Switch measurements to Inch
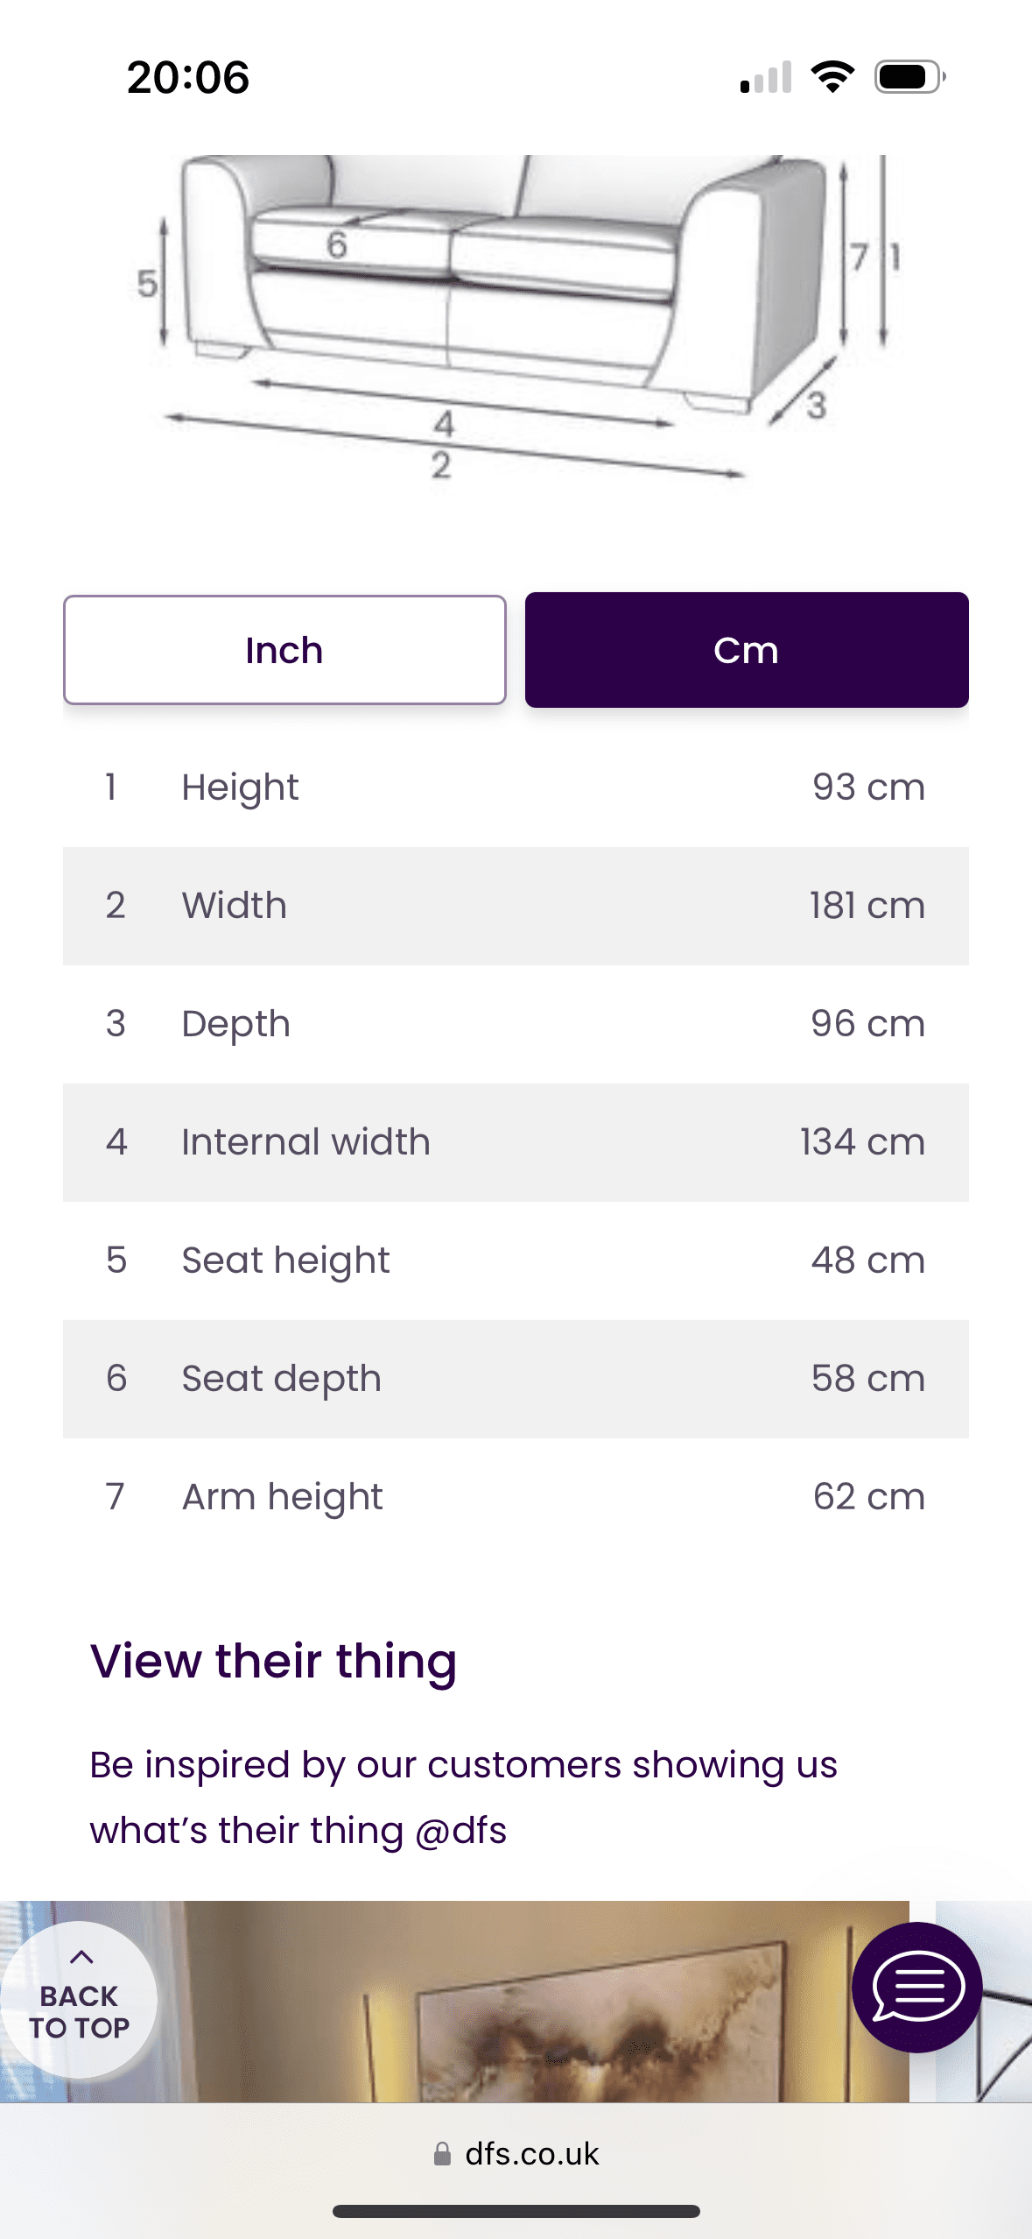This screenshot has width=1032, height=2239. [284, 650]
